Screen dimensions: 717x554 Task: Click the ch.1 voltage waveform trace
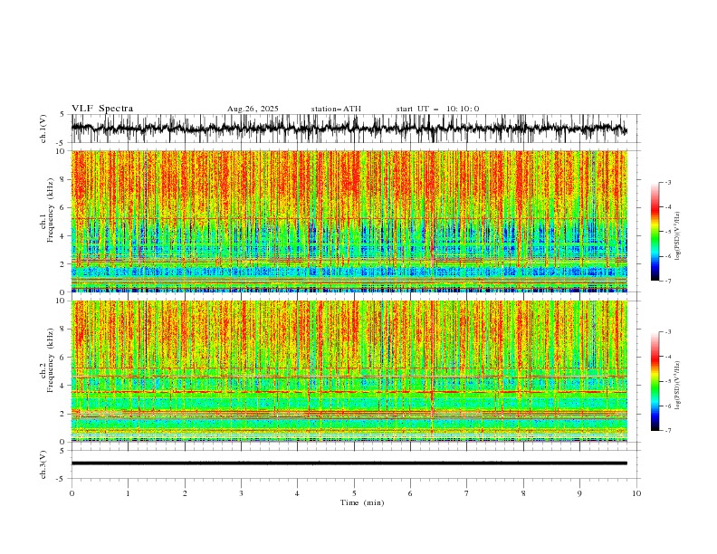349,129
